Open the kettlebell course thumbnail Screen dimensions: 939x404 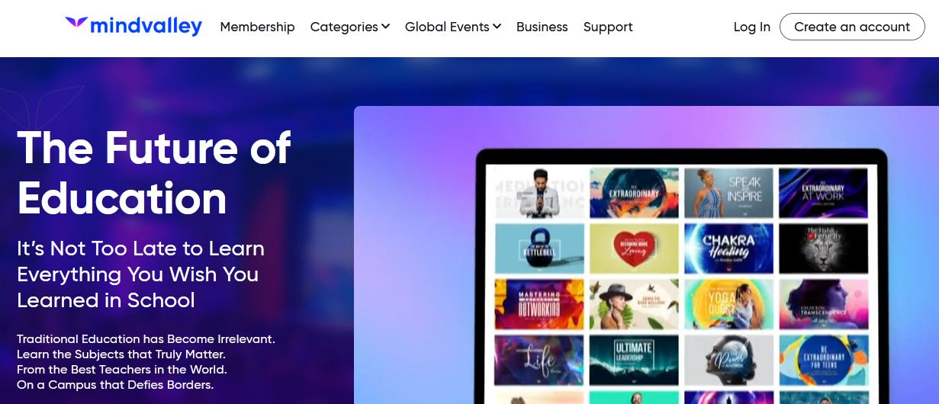(x=539, y=248)
